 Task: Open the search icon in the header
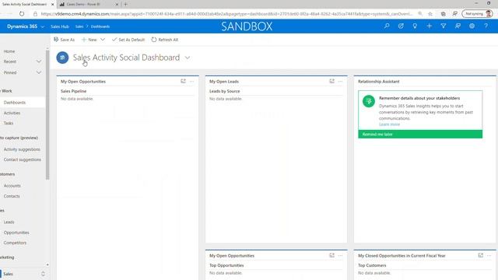pyautogui.click(x=387, y=26)
